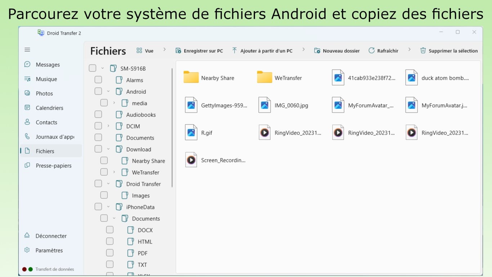Image resolution: width=492 pixels, height=277 pixels.
Task: Click the trash icon for Supprimer la sélection
Action: tap(423, 51)
